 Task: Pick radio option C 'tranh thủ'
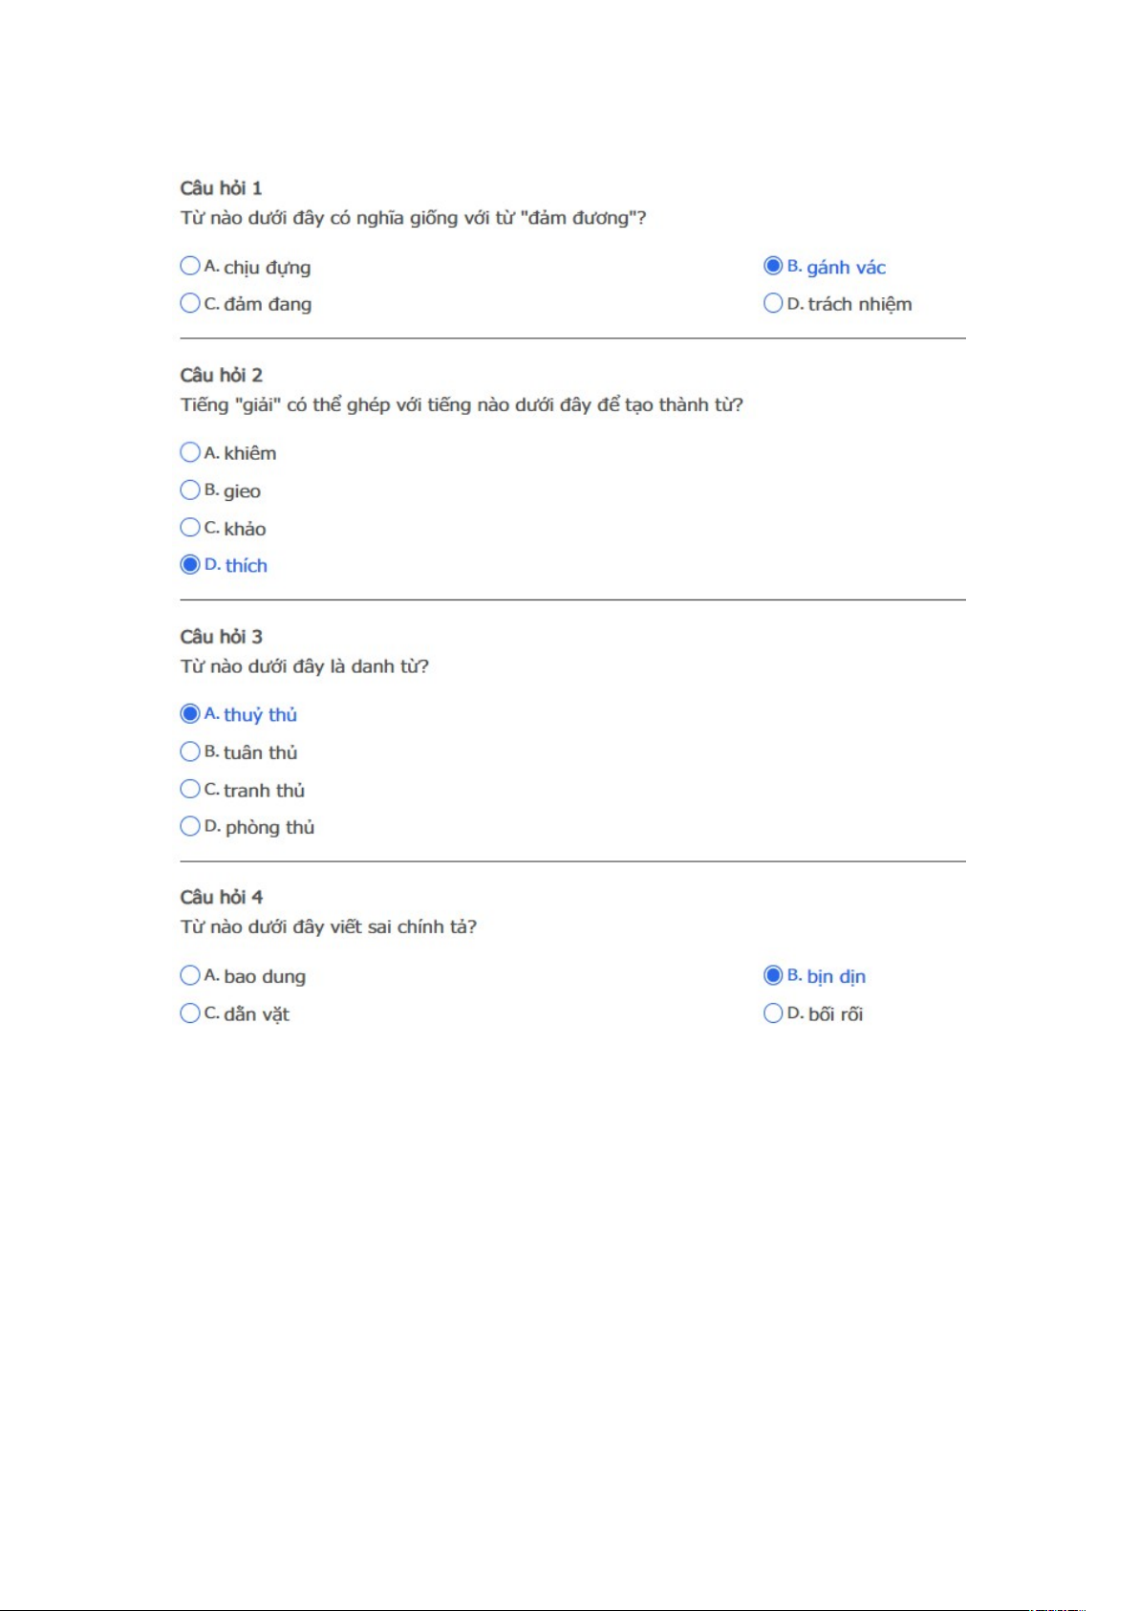(x=190, y=789)
